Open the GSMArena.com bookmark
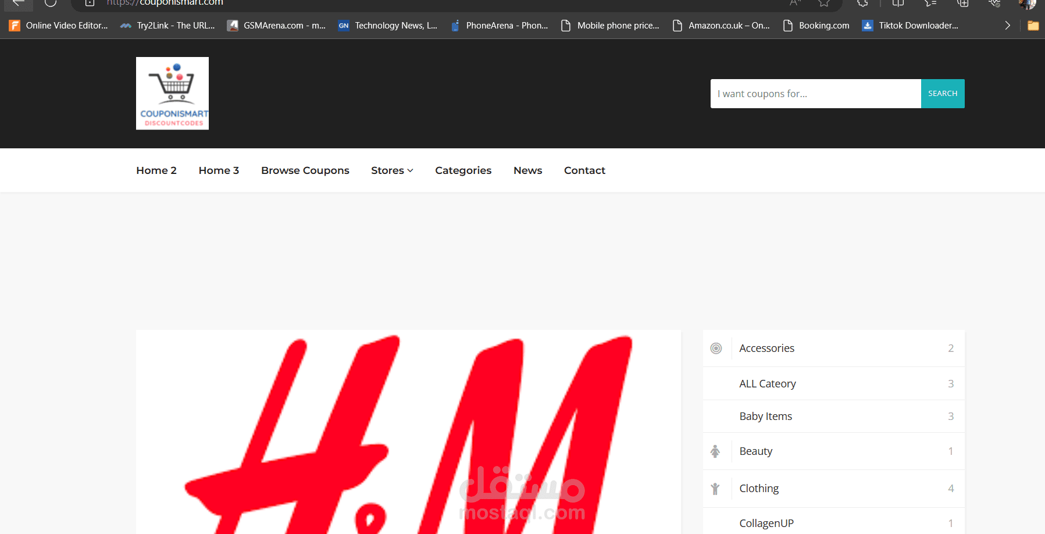The image size is (1045, 534). [276, 26]
